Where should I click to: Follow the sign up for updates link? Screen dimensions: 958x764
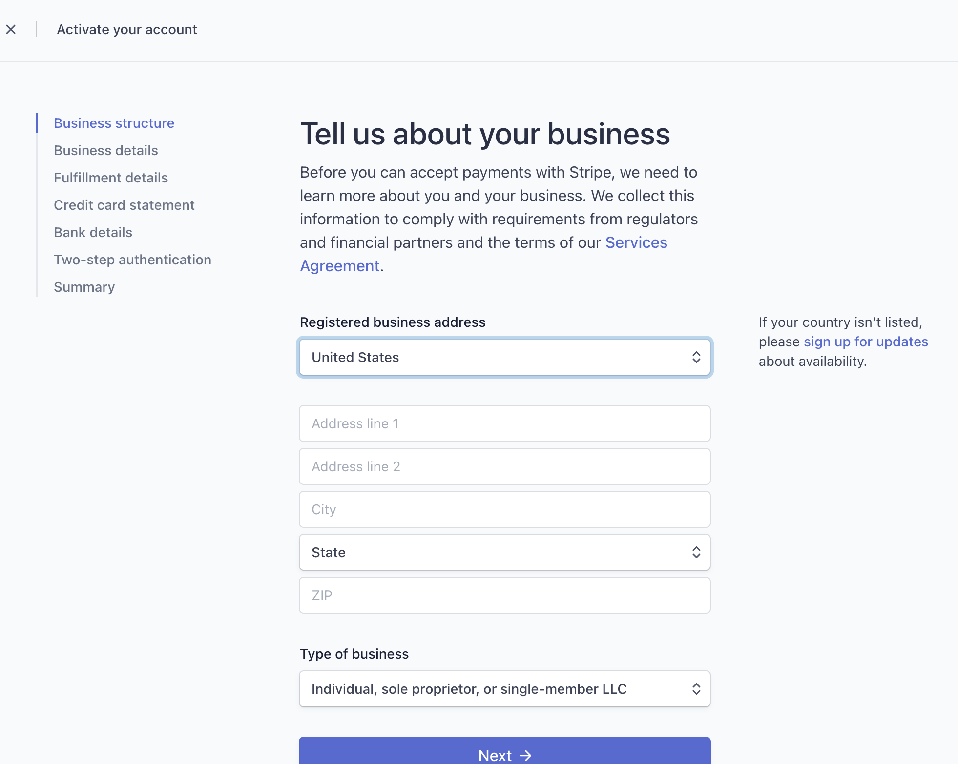tap(866, 342)
